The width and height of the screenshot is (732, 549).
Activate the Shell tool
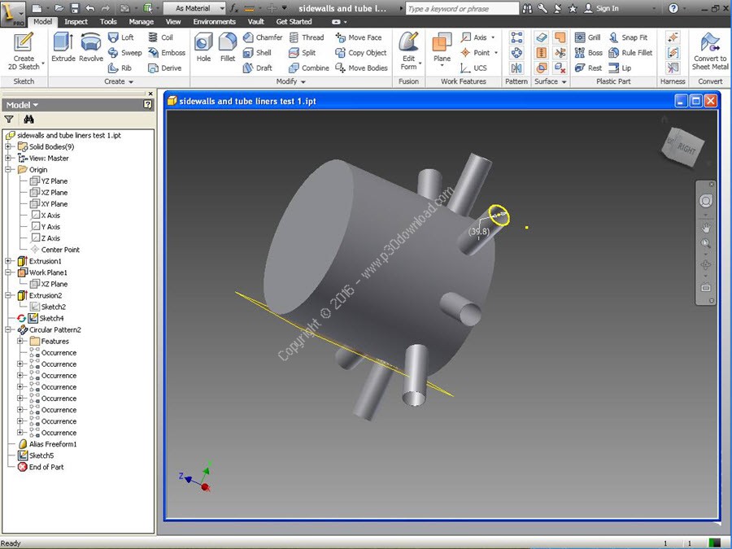(259, 52)
